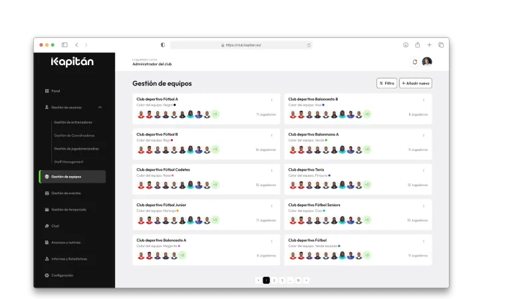This screenshot has height=299, width=532.
Task: Open Informes y Estadísticas section
Action: tap(66, 258)
